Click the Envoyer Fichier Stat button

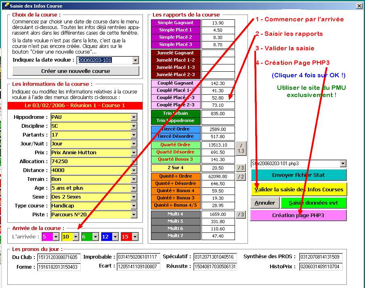[x=299, y=175]
